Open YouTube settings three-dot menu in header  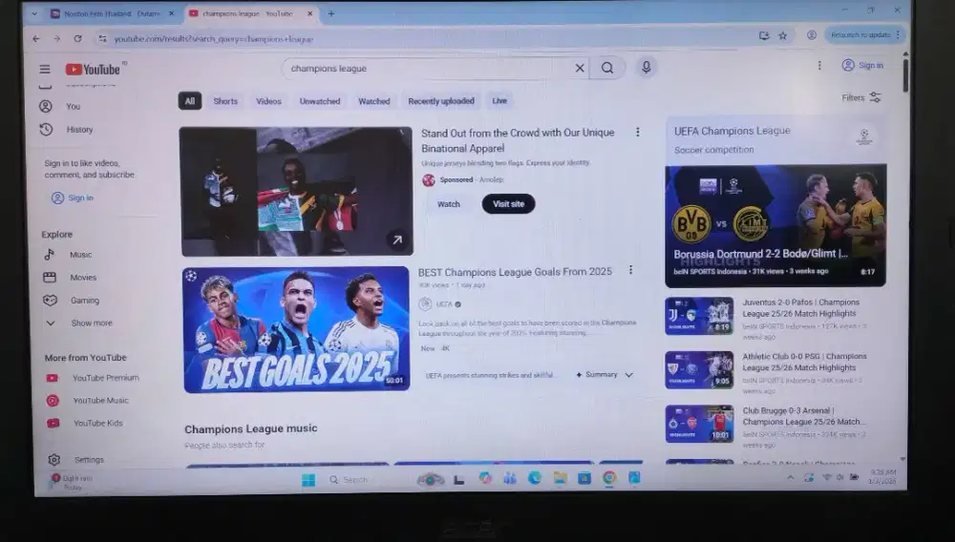[819, 65]
